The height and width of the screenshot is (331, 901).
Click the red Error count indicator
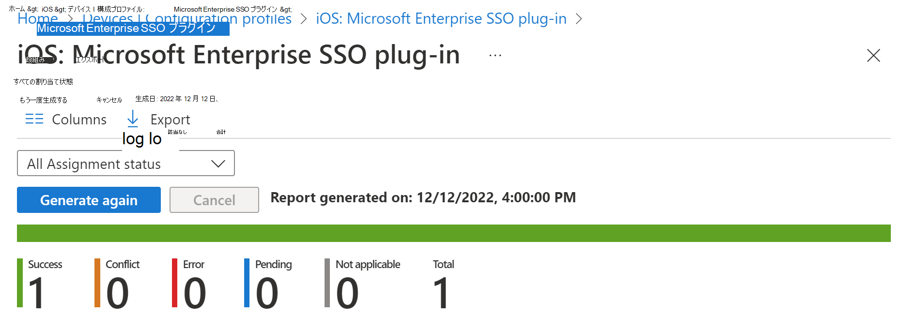tap(175, 284)
